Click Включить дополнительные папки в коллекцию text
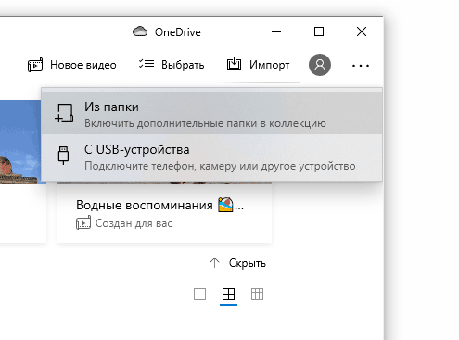Viewport: 459px width, 340px height. tap(205, 123)
